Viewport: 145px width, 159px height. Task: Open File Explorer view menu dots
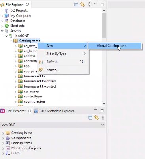[x=89, y=5]
